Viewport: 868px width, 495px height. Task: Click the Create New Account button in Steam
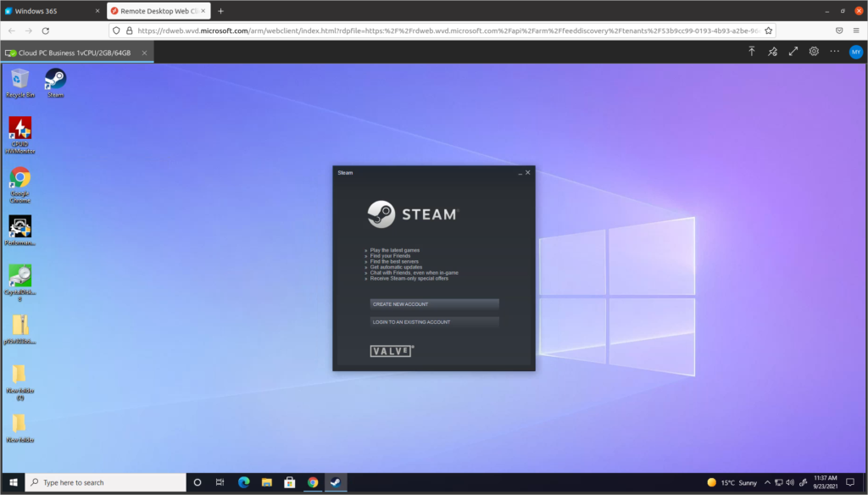pos(434,304)
